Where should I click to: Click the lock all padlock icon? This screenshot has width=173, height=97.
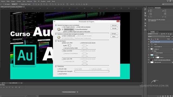click(158, 39)
